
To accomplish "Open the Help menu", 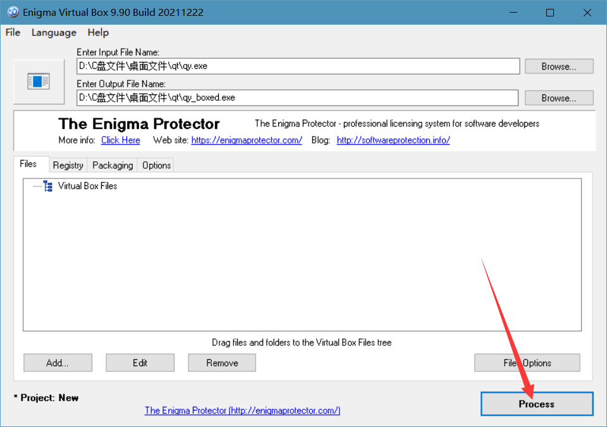I will [98, 32].
